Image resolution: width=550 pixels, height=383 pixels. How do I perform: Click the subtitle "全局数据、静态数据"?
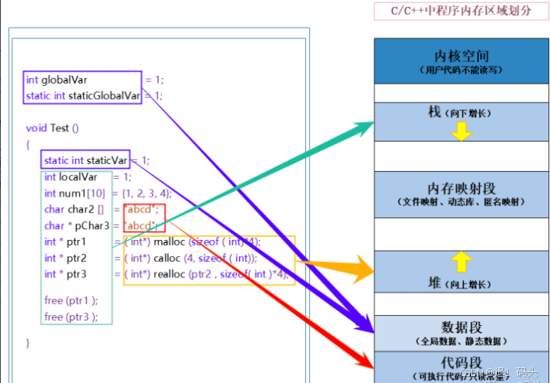point(462,342)
